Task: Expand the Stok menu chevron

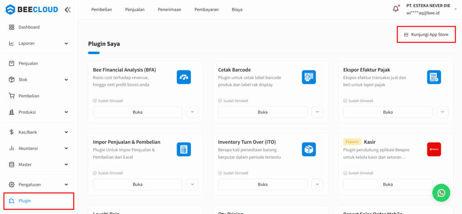Action: [66, 79]
